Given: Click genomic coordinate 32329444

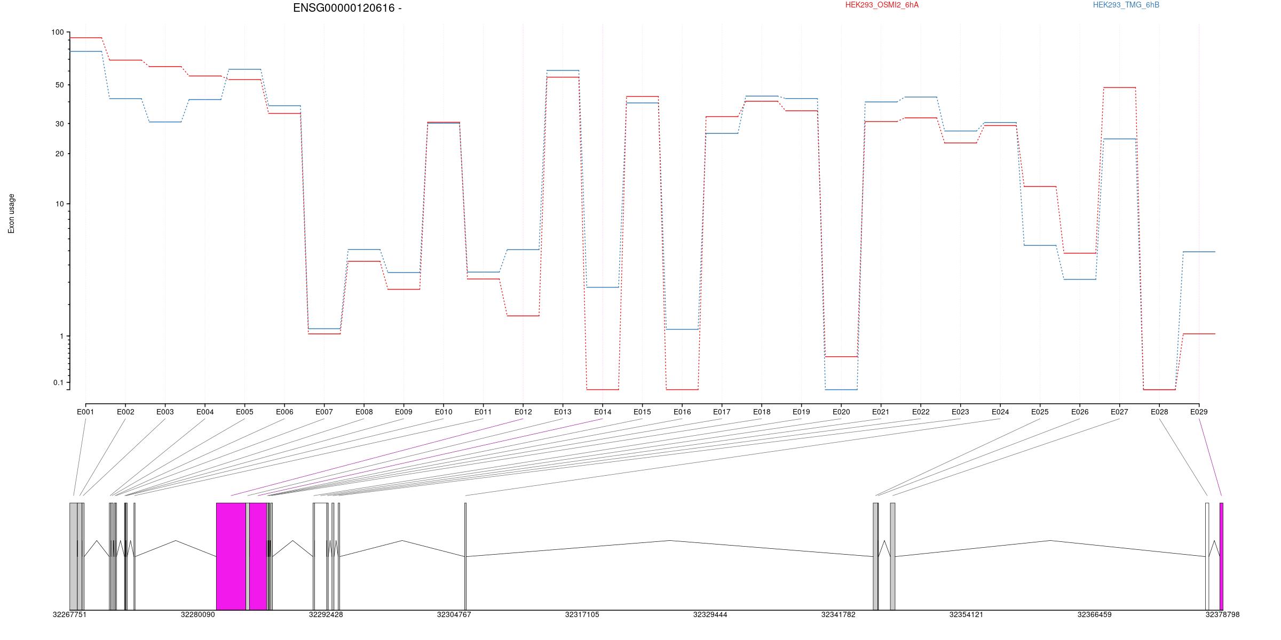Looking at the screenshot, I should click(710, 615).
